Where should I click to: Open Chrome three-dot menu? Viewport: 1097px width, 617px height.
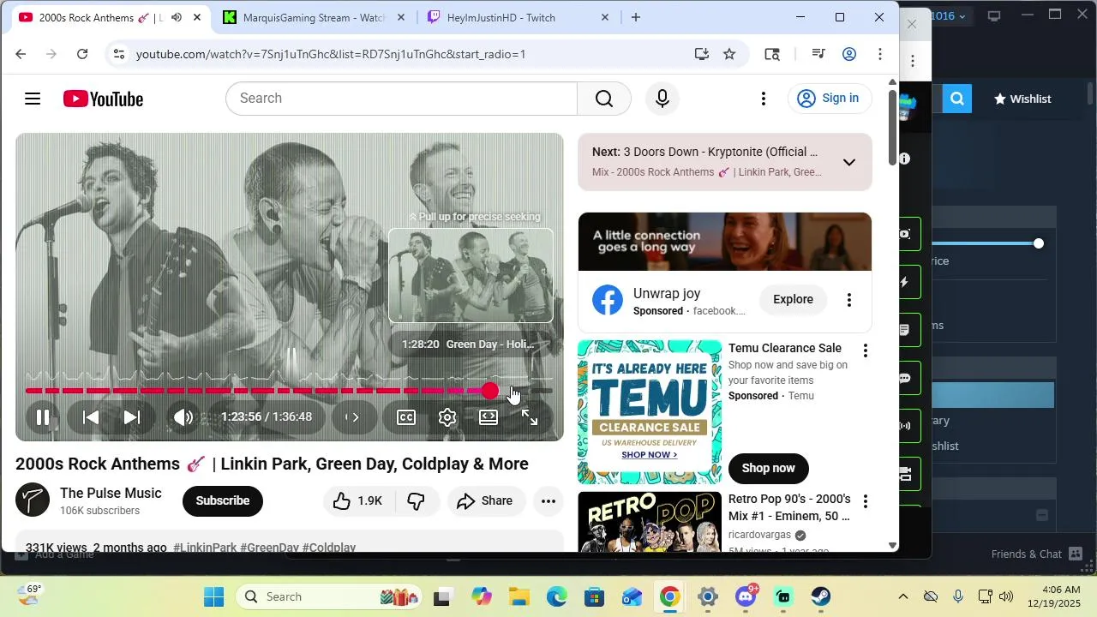pyautogui.click(x=880, y=54)
